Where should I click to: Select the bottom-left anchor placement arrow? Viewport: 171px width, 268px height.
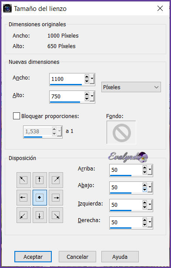pos(23,215)
